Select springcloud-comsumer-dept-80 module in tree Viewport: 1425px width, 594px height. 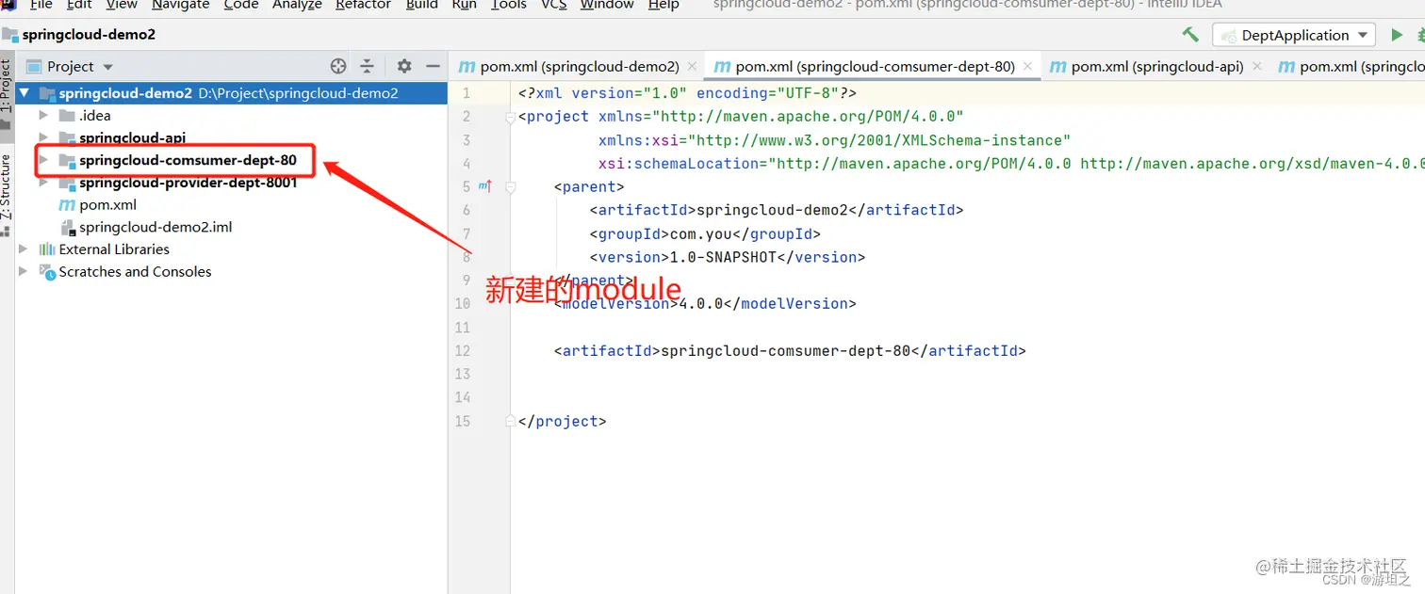point(188,160)
